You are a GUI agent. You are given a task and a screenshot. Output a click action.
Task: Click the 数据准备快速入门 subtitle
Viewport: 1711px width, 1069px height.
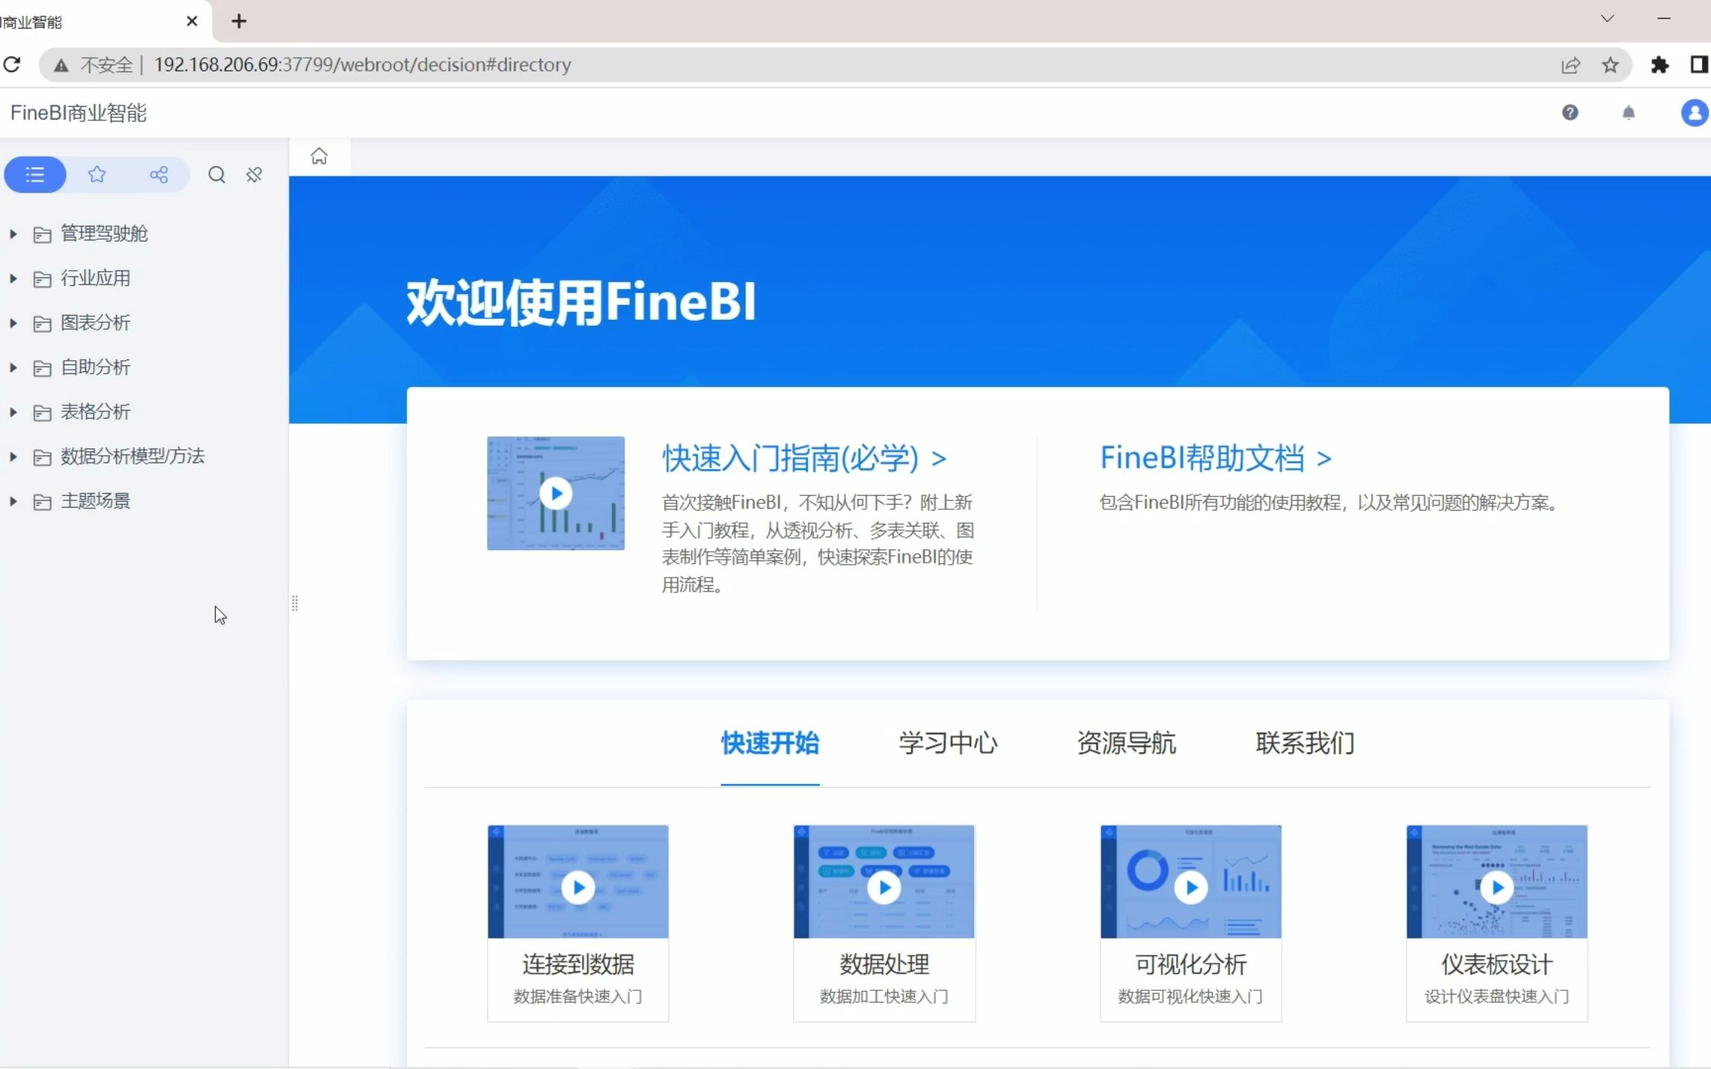coord(578,997)
